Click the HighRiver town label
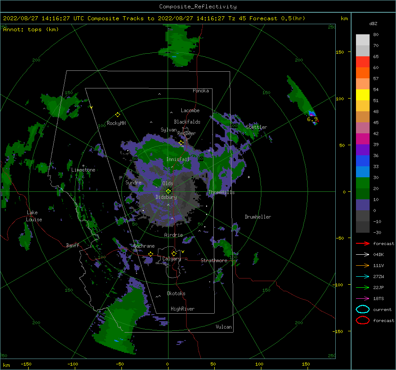396x370 pixels. pyautogui.click(x=182, y=309)
